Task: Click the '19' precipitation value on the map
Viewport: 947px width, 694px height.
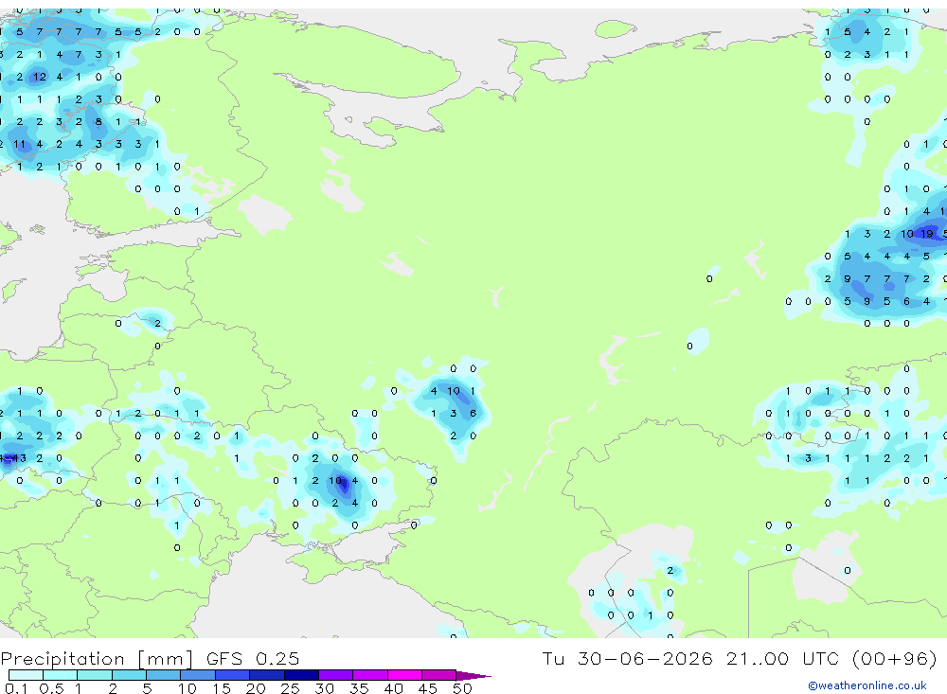Action: pos(926,234)
